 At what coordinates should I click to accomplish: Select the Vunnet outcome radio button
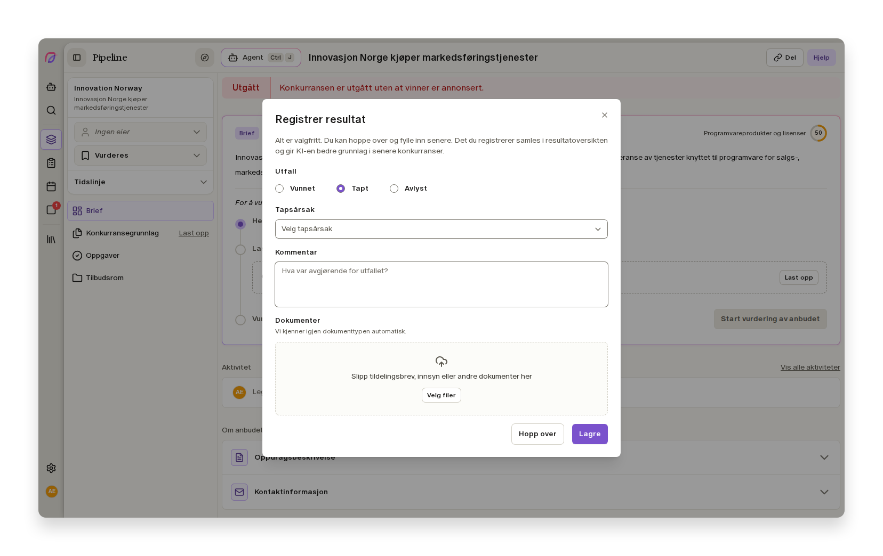(x=279, y=189)
